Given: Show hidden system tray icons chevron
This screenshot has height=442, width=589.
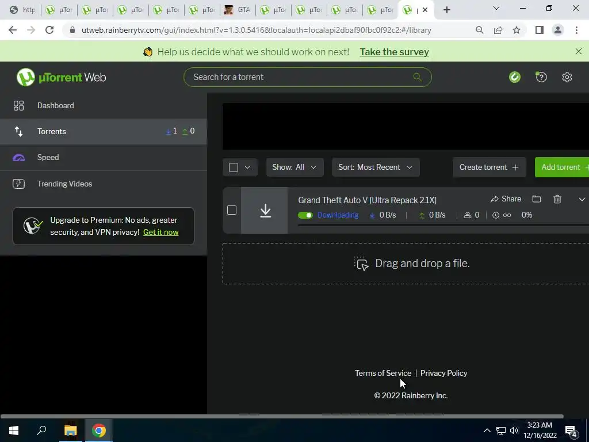Looking at the screenshot, I should pyautogui.click(x=487, y=430).
